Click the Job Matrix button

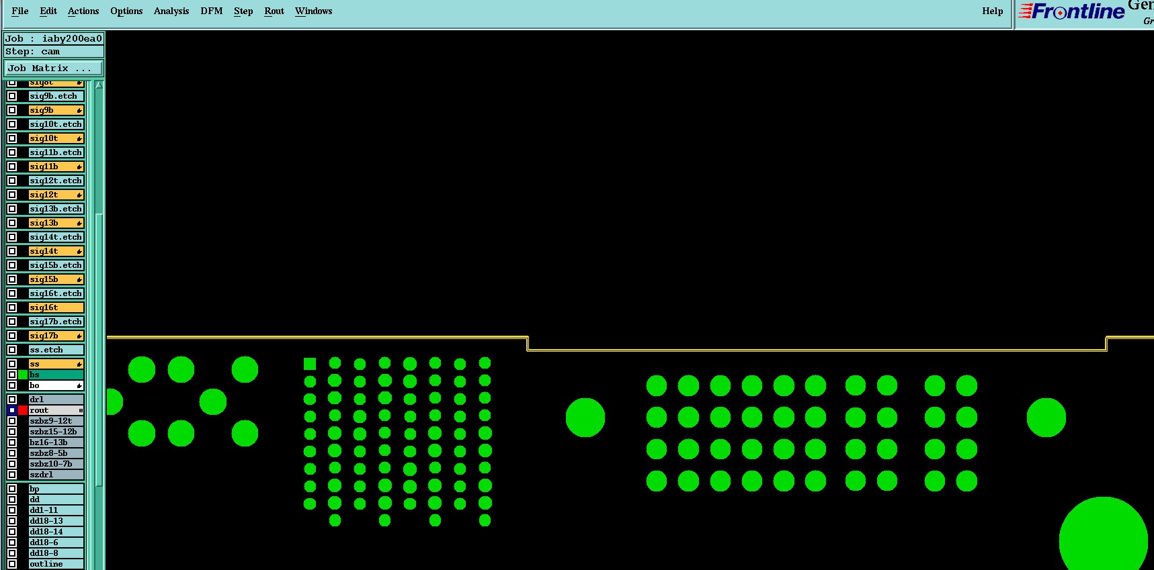[54, 68]
